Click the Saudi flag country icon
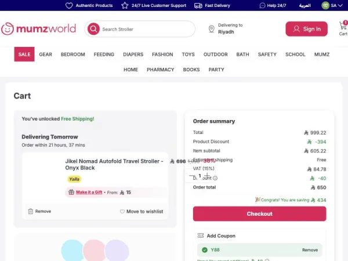This screenshot has height=261, width=348. [325, 6]
